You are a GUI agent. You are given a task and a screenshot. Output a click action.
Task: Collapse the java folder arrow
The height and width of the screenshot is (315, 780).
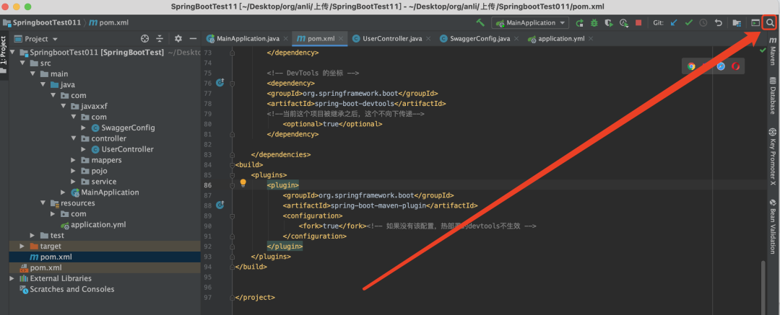[43, 84]
